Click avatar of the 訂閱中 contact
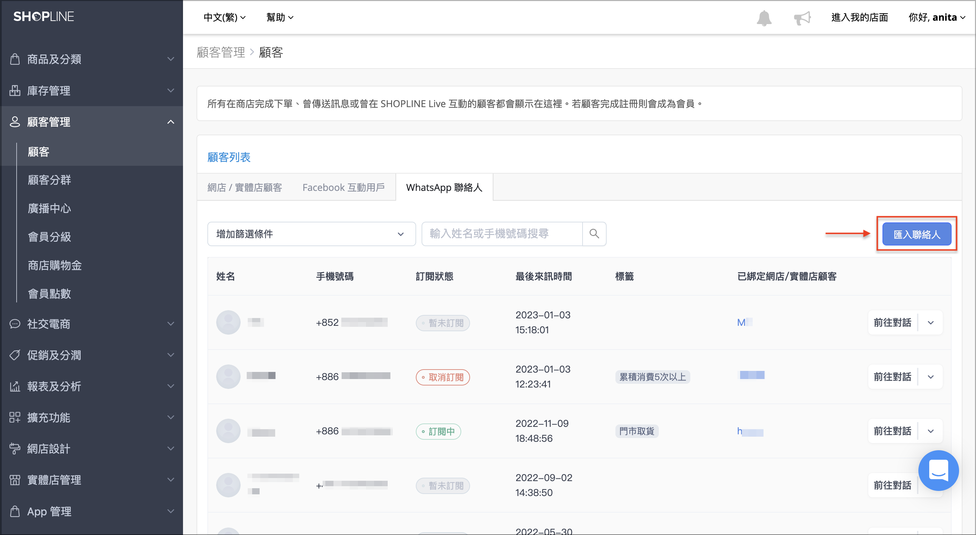The width and height of the screenshot is (976, 535). tap(228, 431)
